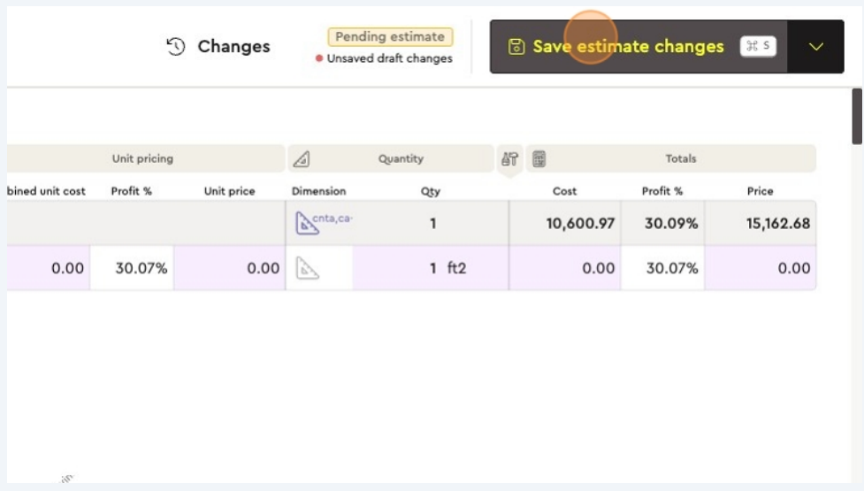The height and width of the screenshot is (491, 864).
Task: Click the calculator icon beside Totals
Action: 539,159
